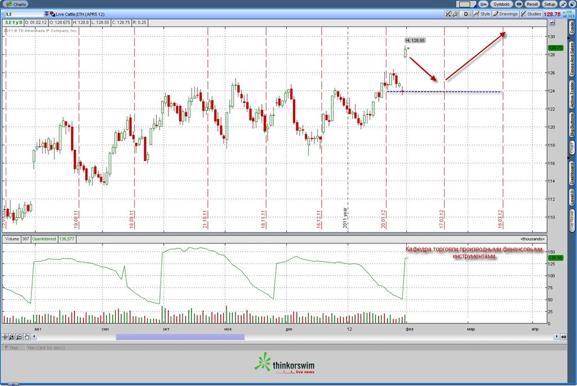Open the Live News sidebar tab
The width and height of the screenshot is (577, 386).
point(572,221)
